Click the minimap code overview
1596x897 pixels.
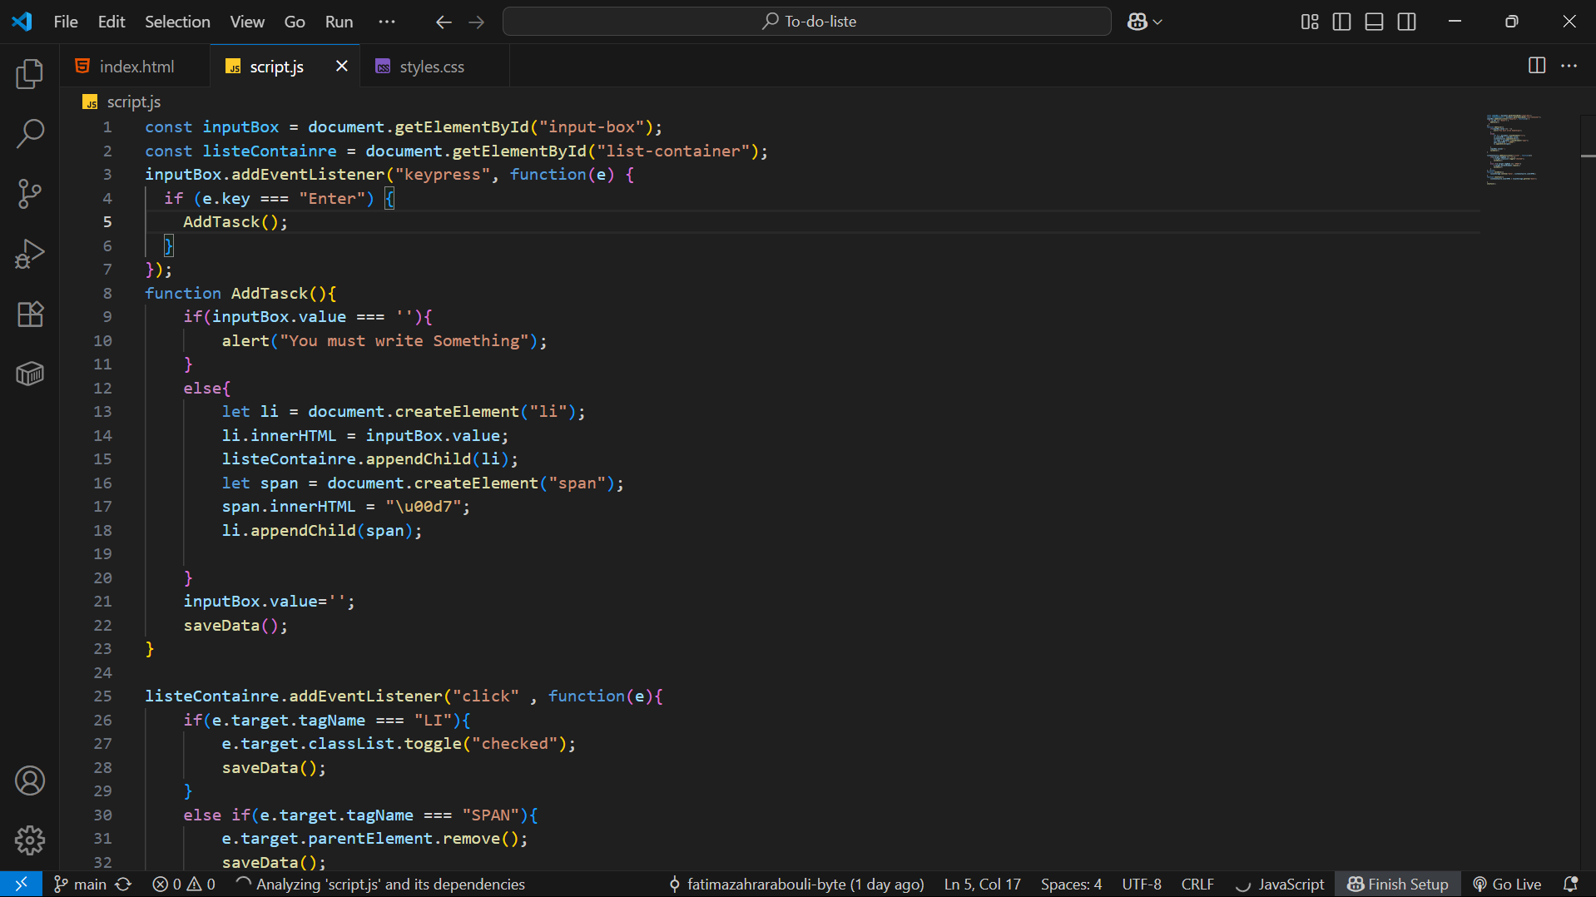coord(1514,148)
